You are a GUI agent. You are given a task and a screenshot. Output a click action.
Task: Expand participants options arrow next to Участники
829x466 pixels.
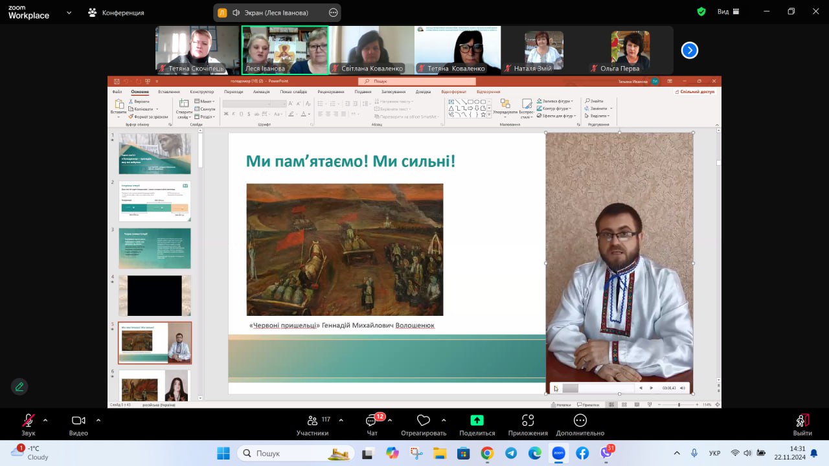tap(341, 419)
